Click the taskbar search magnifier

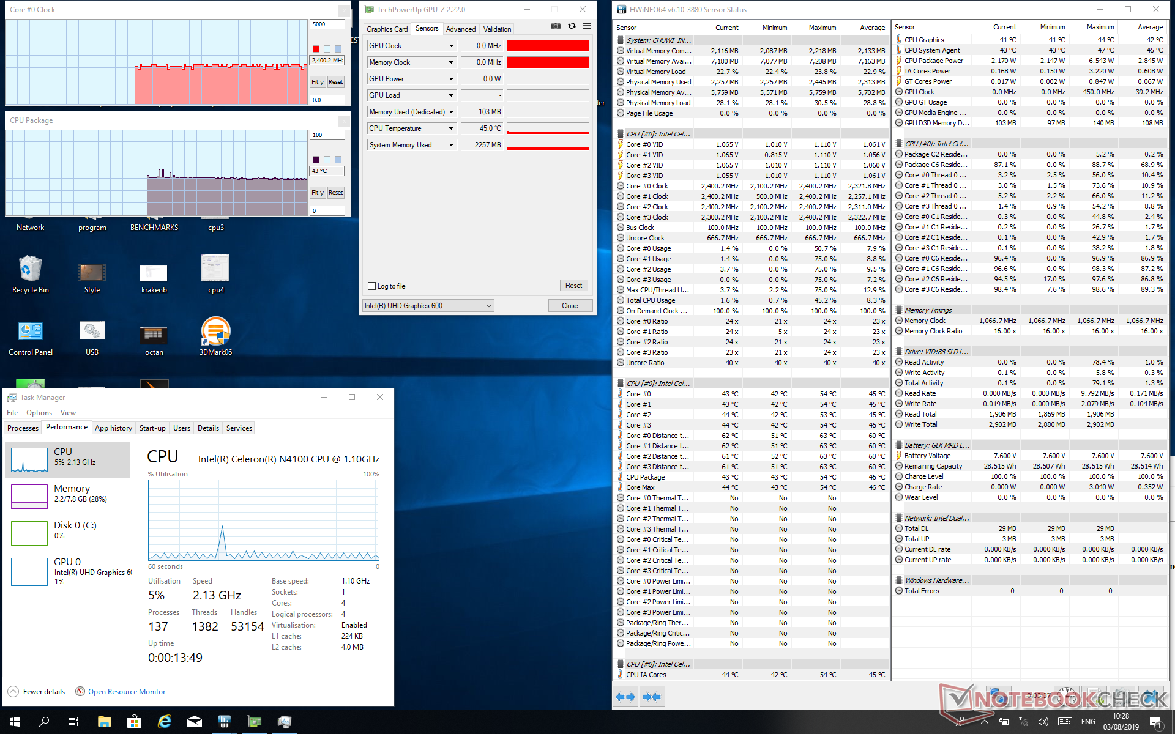(x=44, y=722)
